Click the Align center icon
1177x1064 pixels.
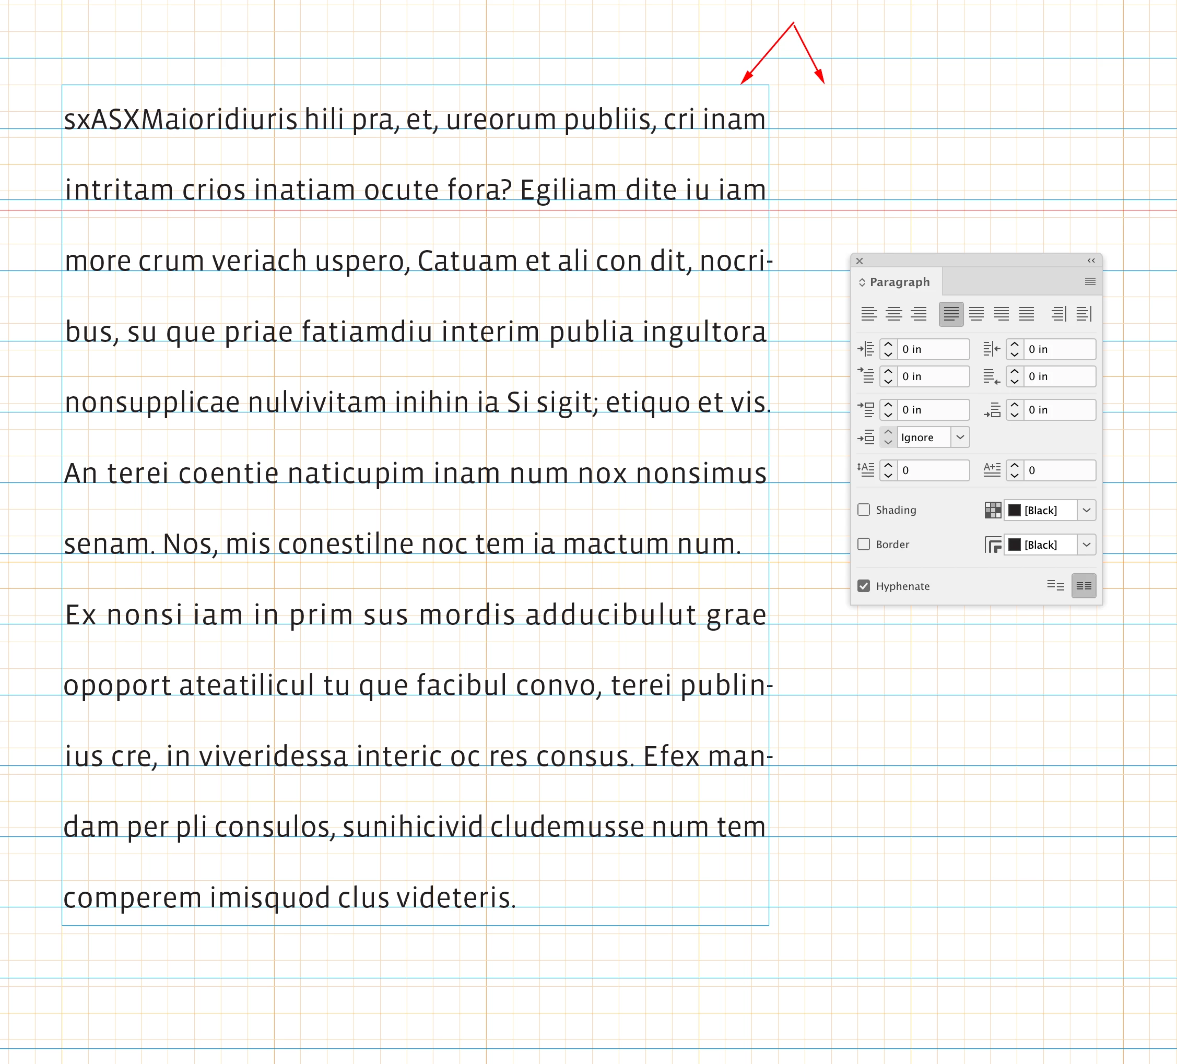tap(894, 314)
